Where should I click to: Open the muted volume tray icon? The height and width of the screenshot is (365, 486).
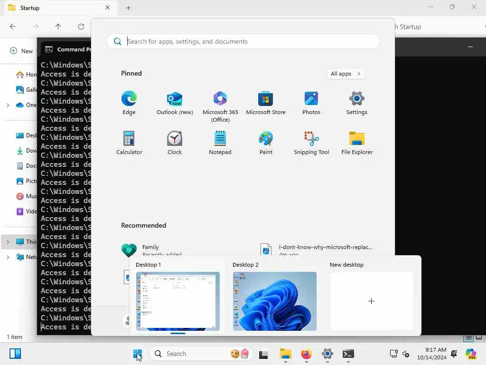click(x=406, y=354)
